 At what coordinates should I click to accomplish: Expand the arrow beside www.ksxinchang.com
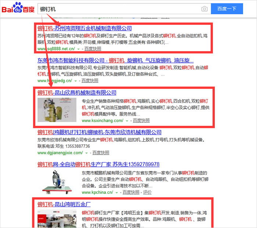click(127, 121)
